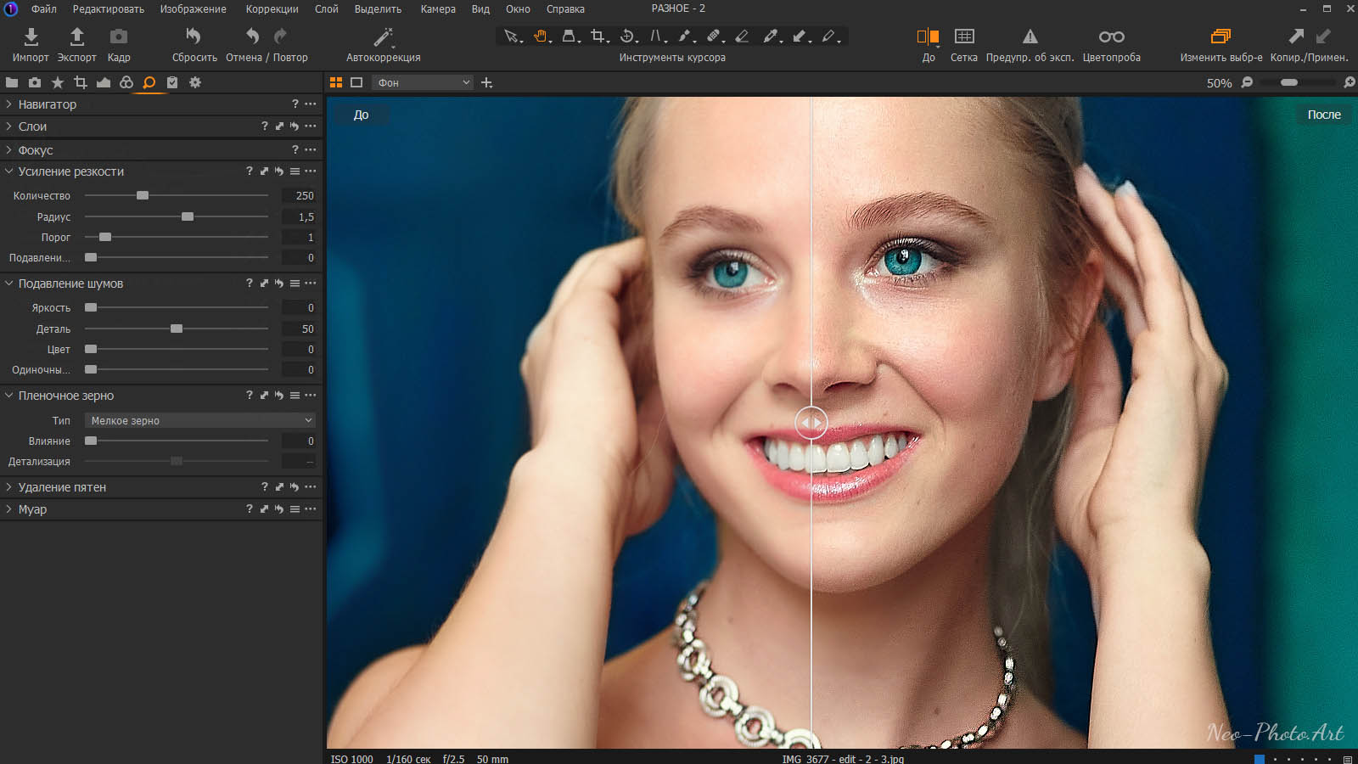Open the Изображение menu
Viewport: 1358px width, 764px height.
[x=194, y=9]
